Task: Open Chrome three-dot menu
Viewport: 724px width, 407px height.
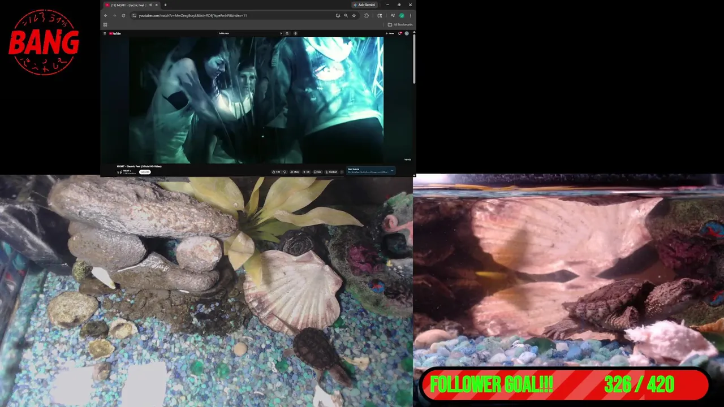Action: pyautogui.click(x=410, y=15)
